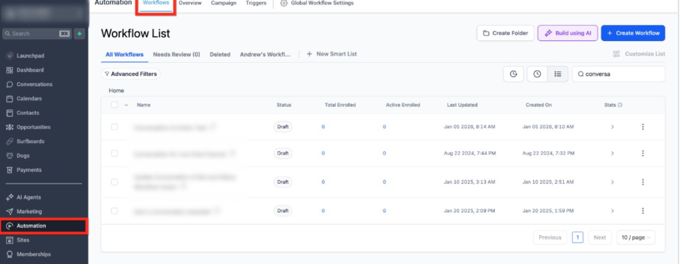Image resolution: width=680 pixels, height=264 pixels.
Task: Open kebab menu for Jan 05 2026 workflow
Action: [643, 127]
